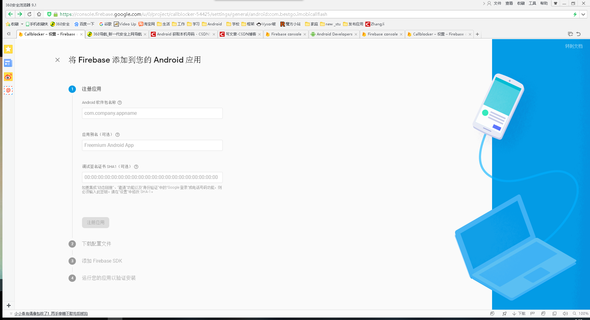Click the 注册应用 register app button
Image resolution: width=590 pixels, height=320 pixels.
coord(95,223)
